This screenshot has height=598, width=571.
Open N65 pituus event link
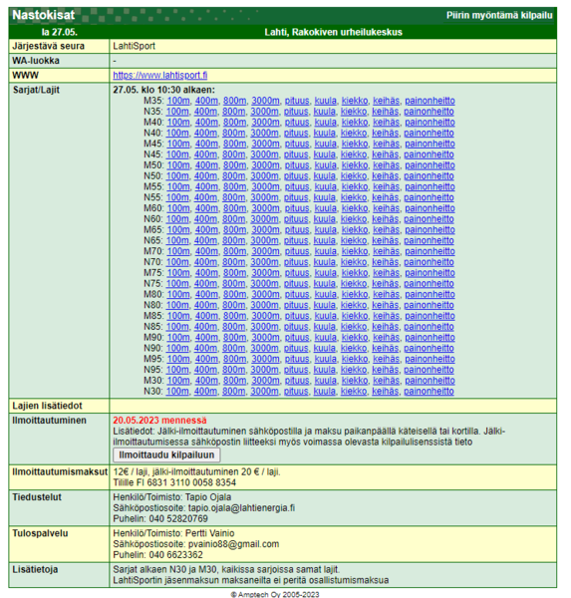296,240
